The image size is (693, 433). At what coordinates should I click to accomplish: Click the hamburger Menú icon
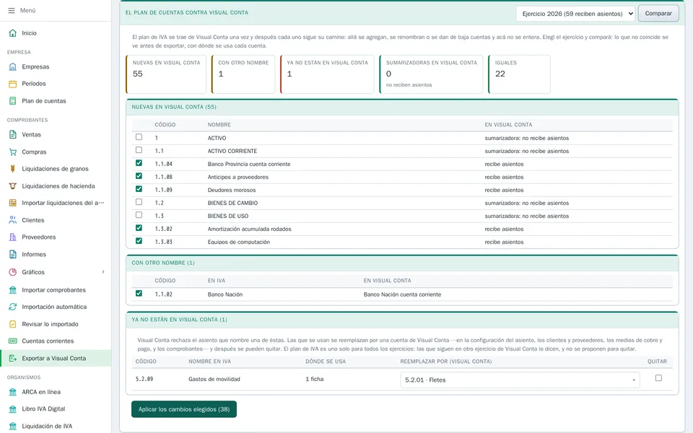[12, 10]
